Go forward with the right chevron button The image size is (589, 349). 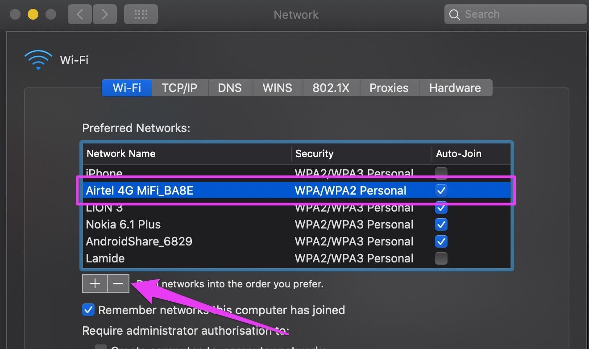tap(105, 15)
